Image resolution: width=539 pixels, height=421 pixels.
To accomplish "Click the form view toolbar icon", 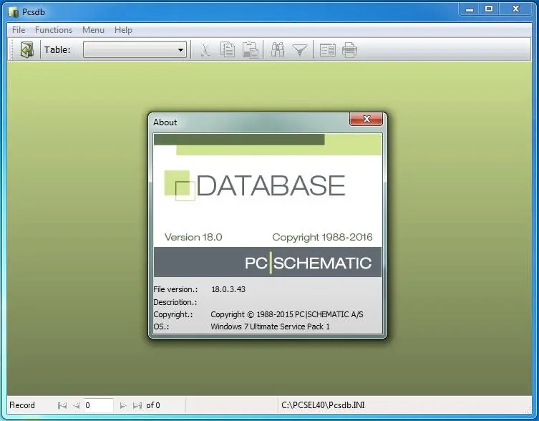I will coord(327,50).
